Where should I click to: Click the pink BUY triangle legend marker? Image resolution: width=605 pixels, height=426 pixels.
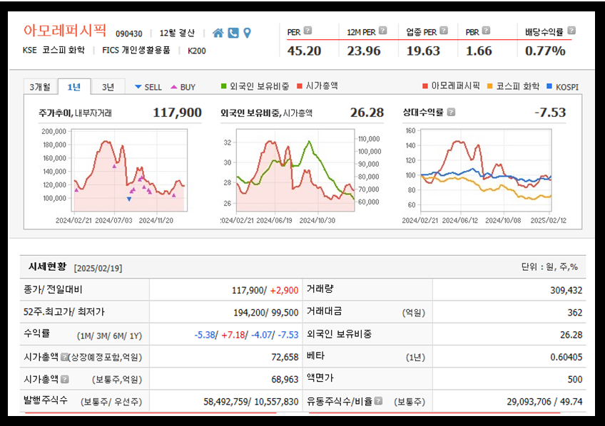174,87
